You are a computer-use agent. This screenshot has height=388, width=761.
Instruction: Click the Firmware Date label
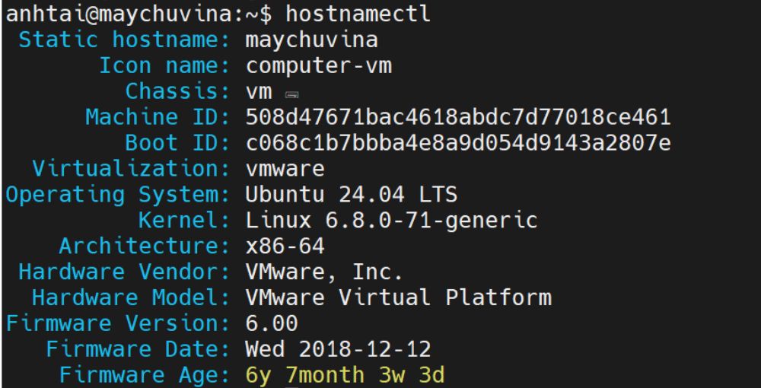tap(138, 348)
